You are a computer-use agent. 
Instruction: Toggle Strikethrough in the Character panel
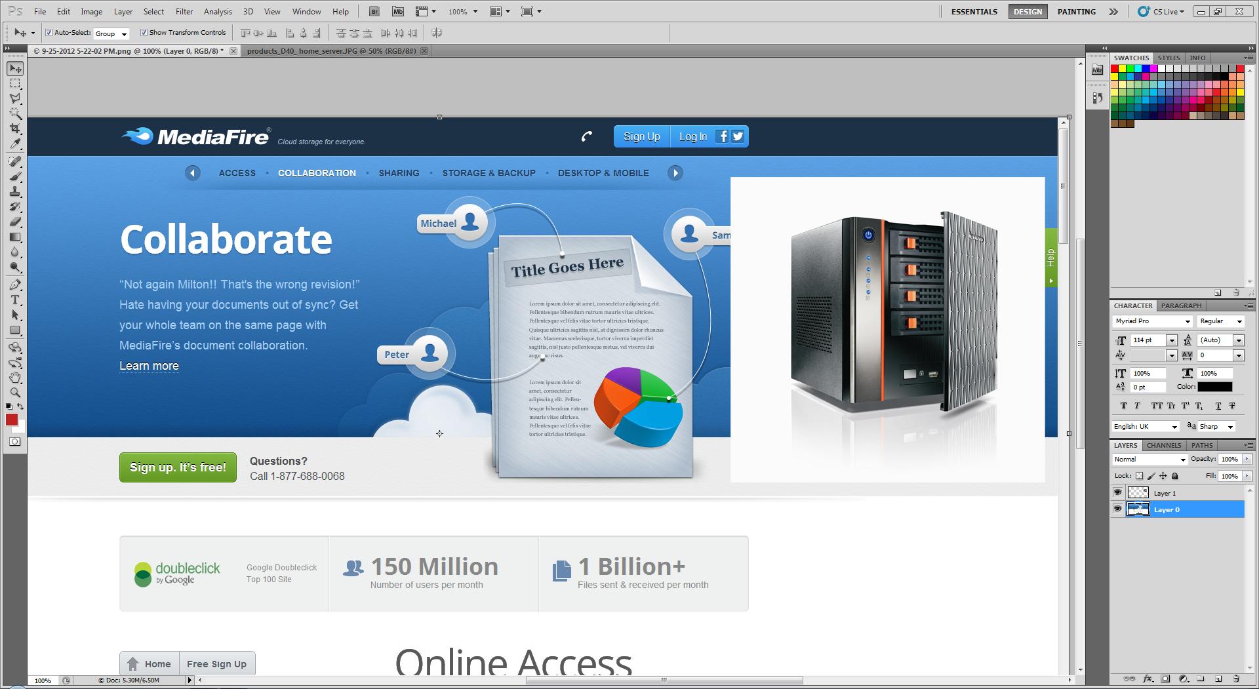1232,406
